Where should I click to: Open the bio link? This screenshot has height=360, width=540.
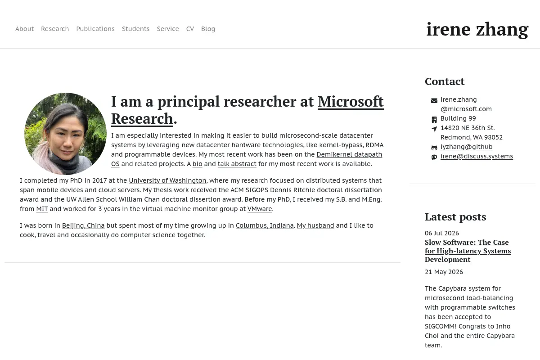[x=198, y=164]
